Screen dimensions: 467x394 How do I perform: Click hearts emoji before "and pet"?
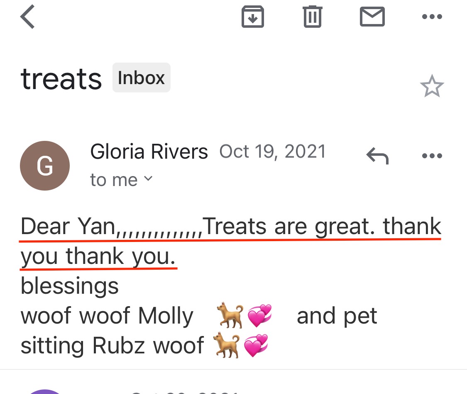pos(259,316)
